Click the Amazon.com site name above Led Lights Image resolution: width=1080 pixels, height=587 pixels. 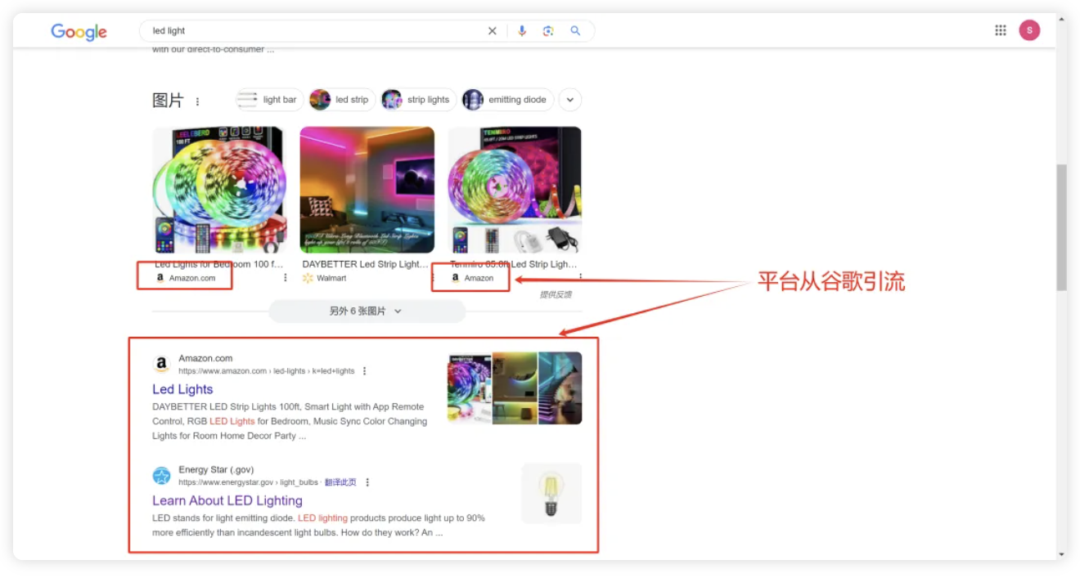(x=205, y=358)
